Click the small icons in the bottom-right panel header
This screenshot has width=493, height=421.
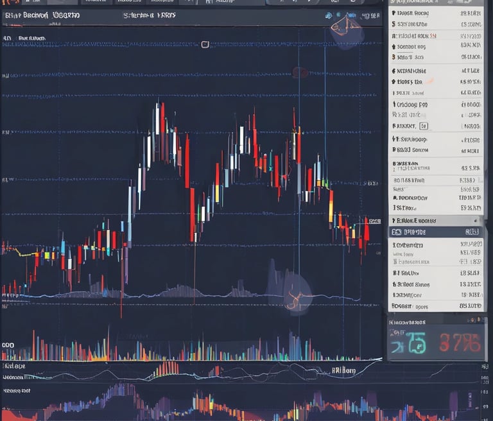[476, 320]
